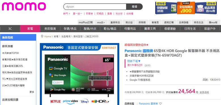Expand the 限時下殺▼ promotion
Viewport: 221px width, 105px height.
134,61
